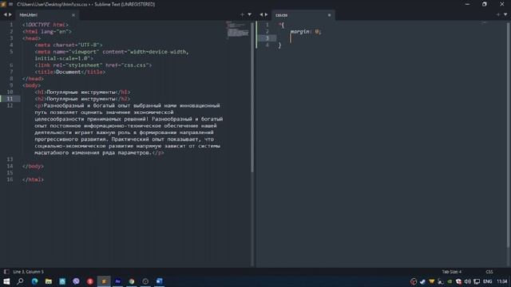Open right pane tab list dropdown
The image size is (511, 287).
[505, 14]
